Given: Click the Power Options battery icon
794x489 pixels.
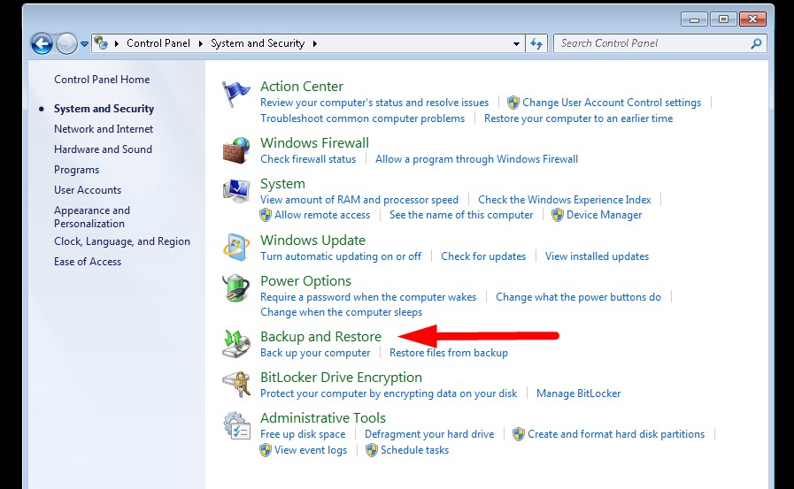Looking at the screenshot, I should coord(236,288).
